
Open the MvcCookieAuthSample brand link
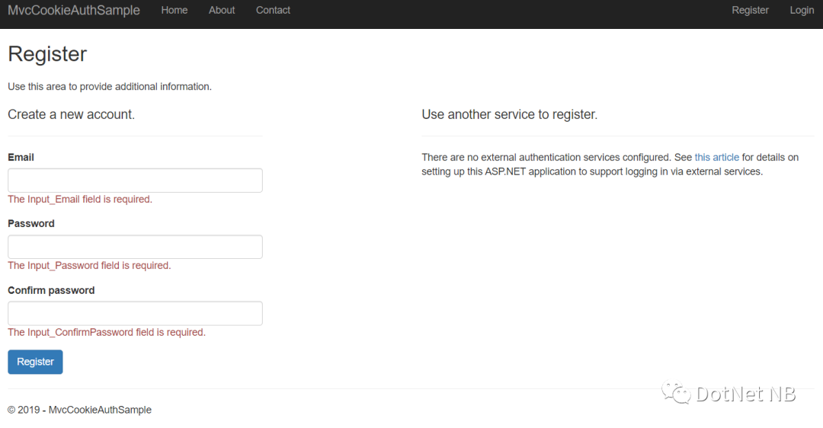[73, 11]
